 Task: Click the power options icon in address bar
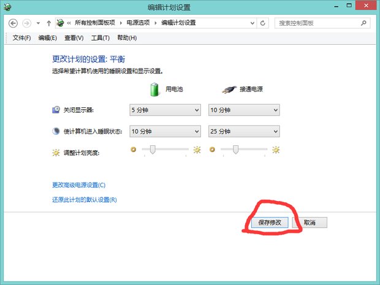tap(60, 23)
